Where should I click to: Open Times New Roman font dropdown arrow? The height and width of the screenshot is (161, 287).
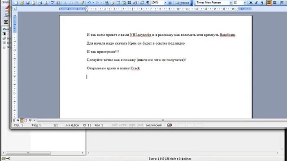pyautogui.click(x=230, y=3)
